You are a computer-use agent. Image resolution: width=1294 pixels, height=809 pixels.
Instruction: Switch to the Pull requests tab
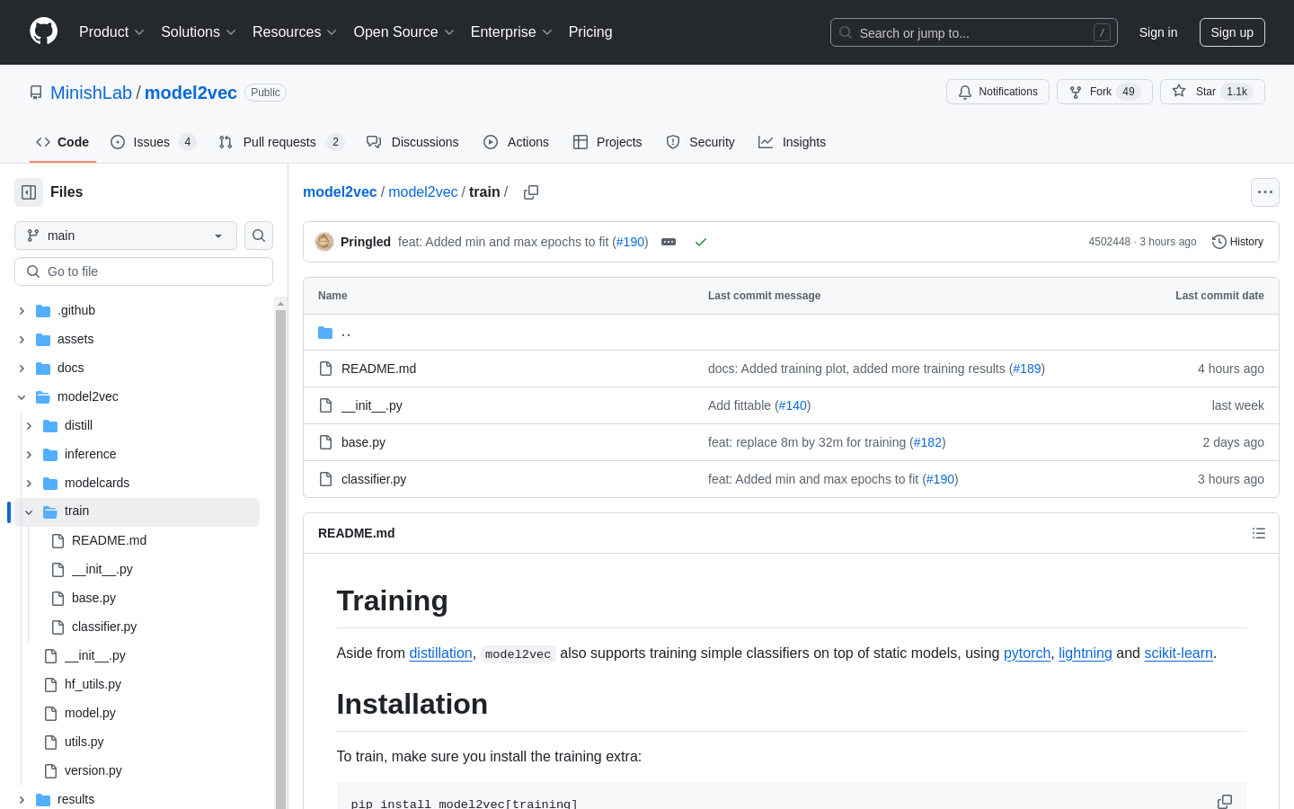pyautogui.click(x=281, y=142)
